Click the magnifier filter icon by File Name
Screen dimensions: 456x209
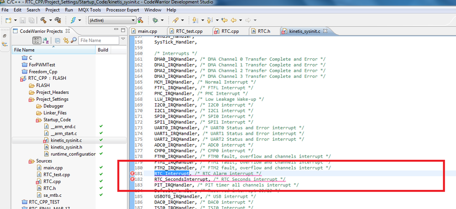[73, 41]
